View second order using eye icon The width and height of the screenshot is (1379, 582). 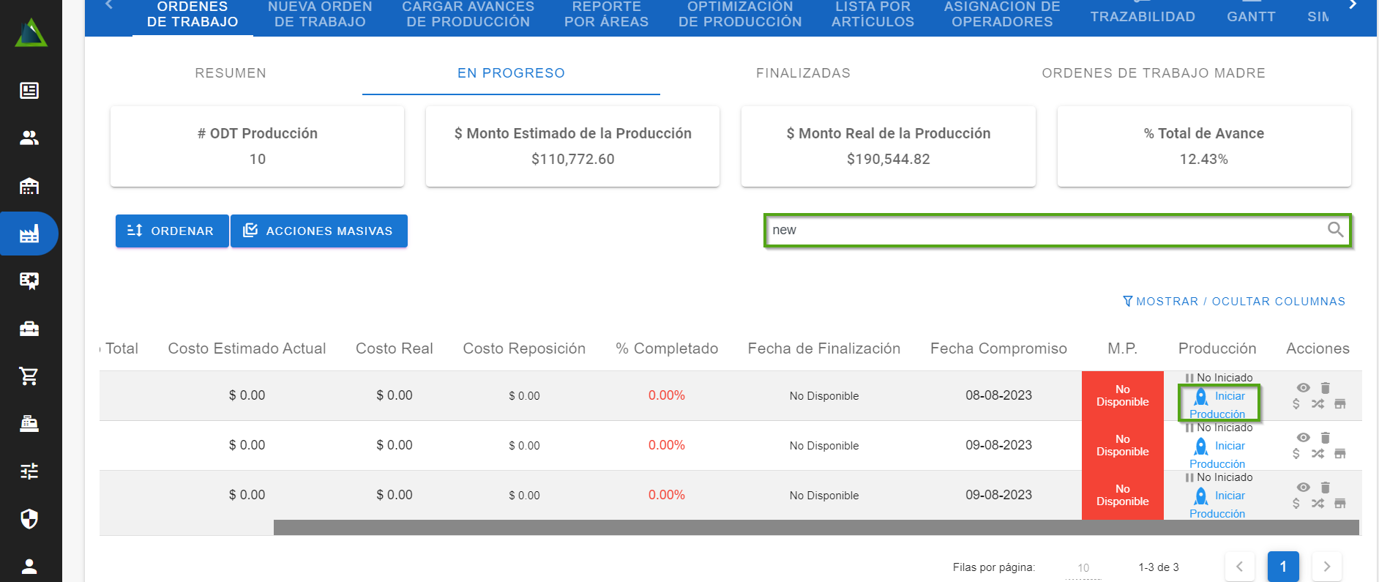click(1304, 438)
